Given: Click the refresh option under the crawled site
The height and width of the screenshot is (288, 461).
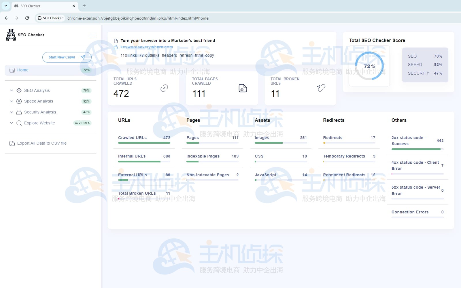Looking at the screenshot, I should 186,55.
